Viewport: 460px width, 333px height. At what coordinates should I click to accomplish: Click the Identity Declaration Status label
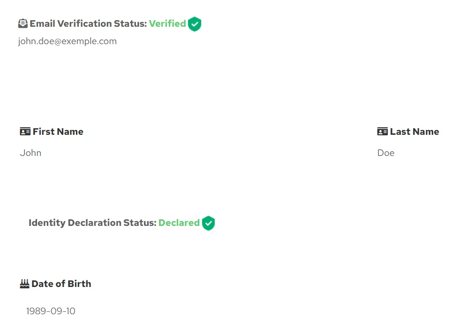pyautogui.click(x=92, y=223)
